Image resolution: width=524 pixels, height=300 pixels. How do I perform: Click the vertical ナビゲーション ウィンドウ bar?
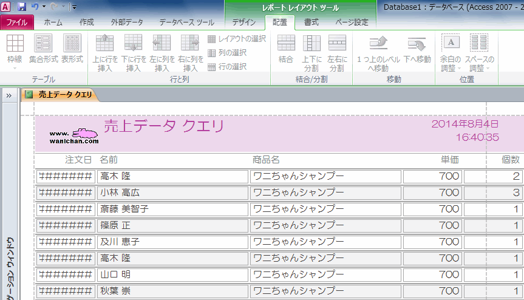click(x=10, y=202)
